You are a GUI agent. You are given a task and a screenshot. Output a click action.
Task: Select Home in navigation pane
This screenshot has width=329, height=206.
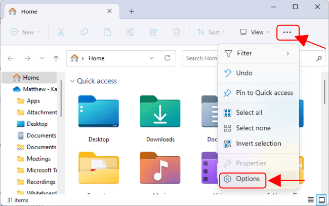click(29, 78)
